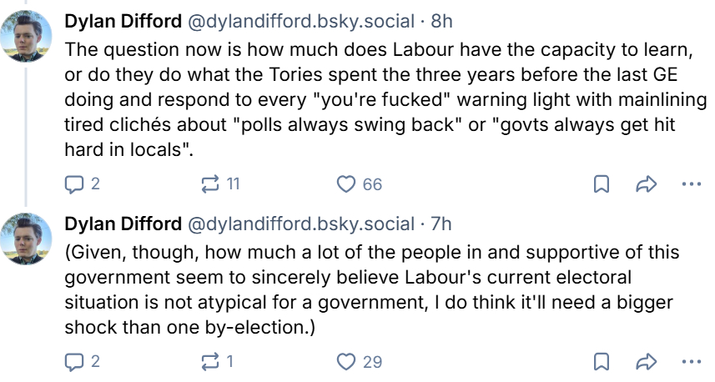Share the second post via arrow icon
The image size is (715, 382).
pyautogui.click(x=647, y=361)
